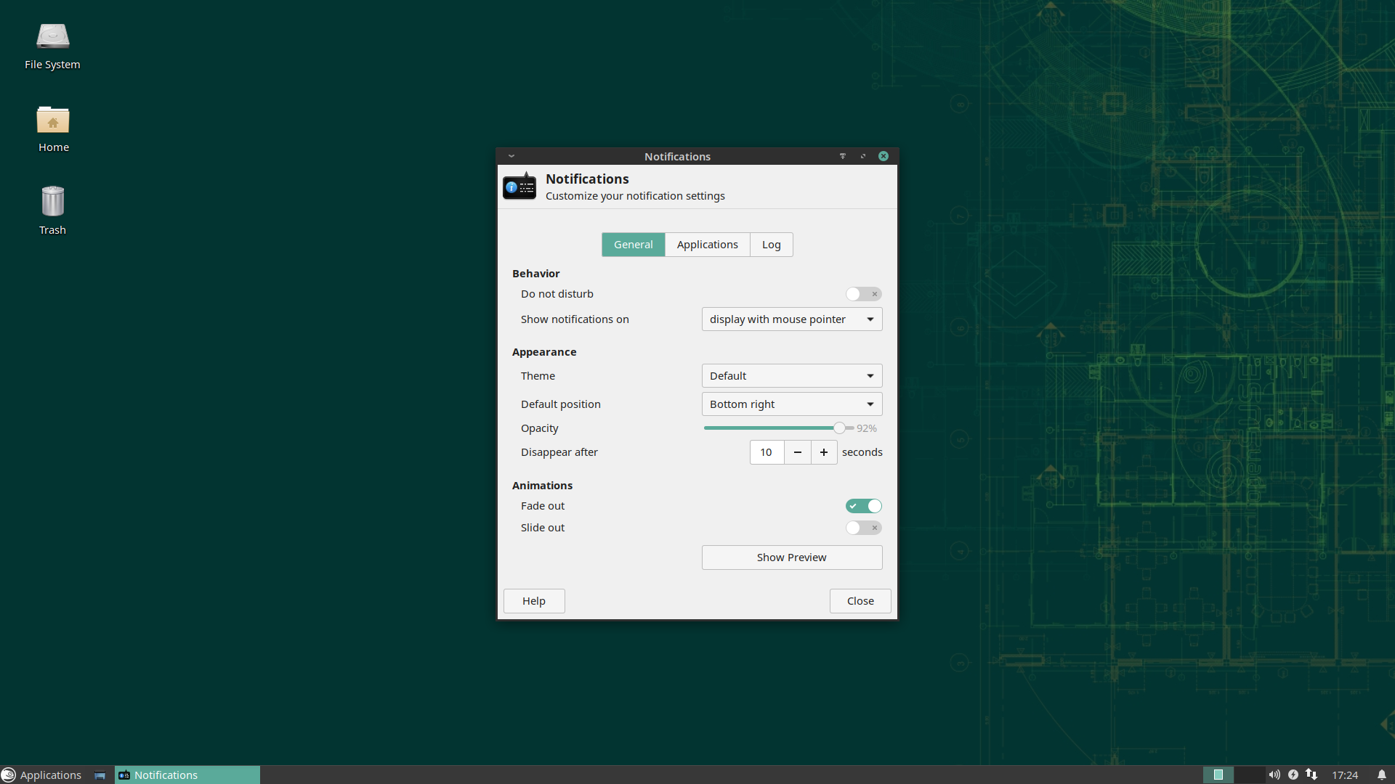Click the volume speaker tray icon
Screen dimensions: 1395x784
tap(1274, 775)
